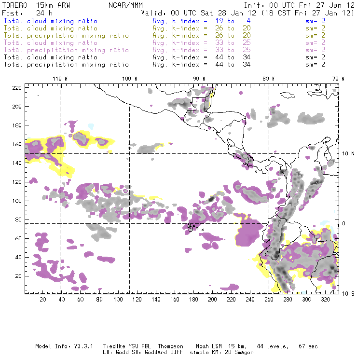Screen dimensions: 357x357
Task: Select the "Valid: 00 UTC Sat 28 Jan 12" text
Action: pyautogui.click(x=199, y=13)
